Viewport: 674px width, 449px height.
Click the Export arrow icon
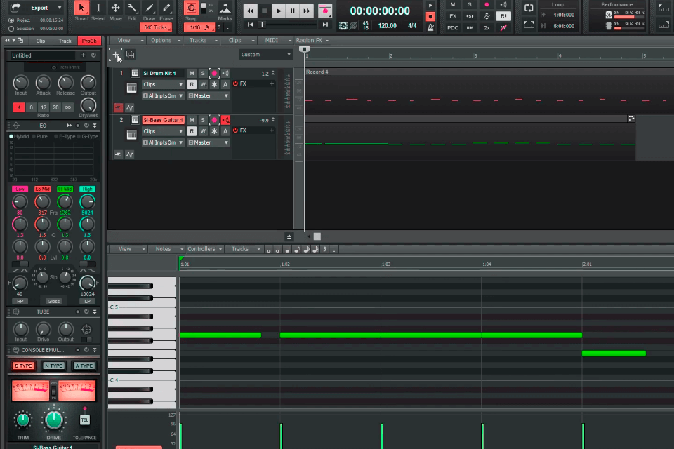(15, 7)
